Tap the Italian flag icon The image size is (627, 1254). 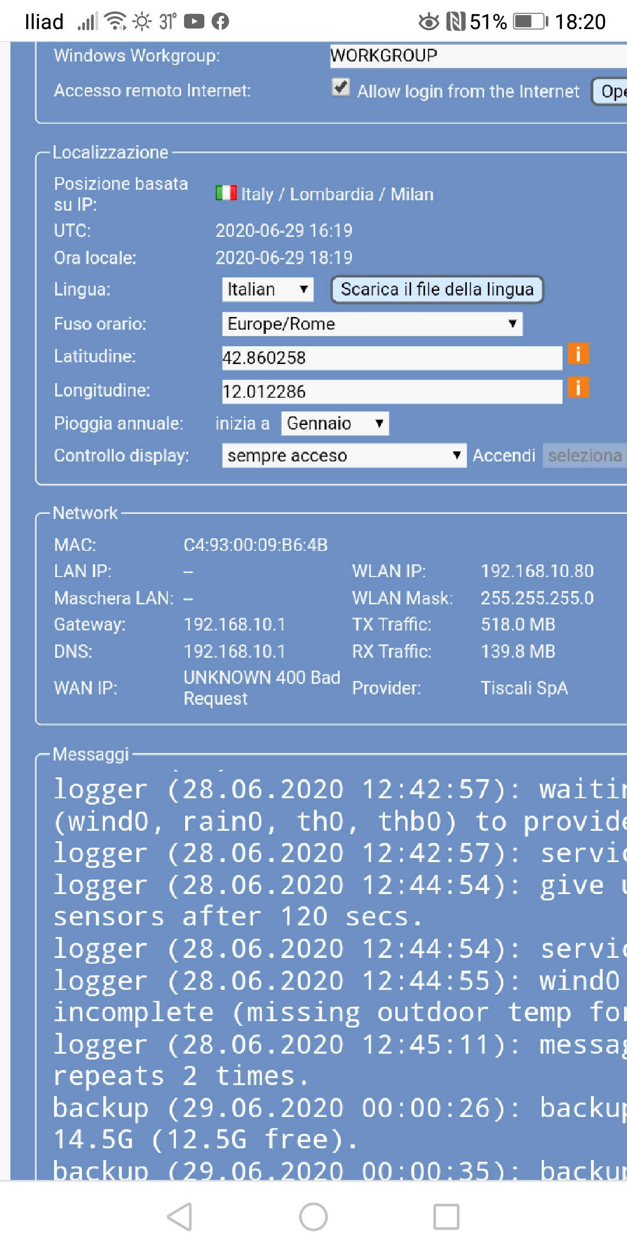(226, 193)
